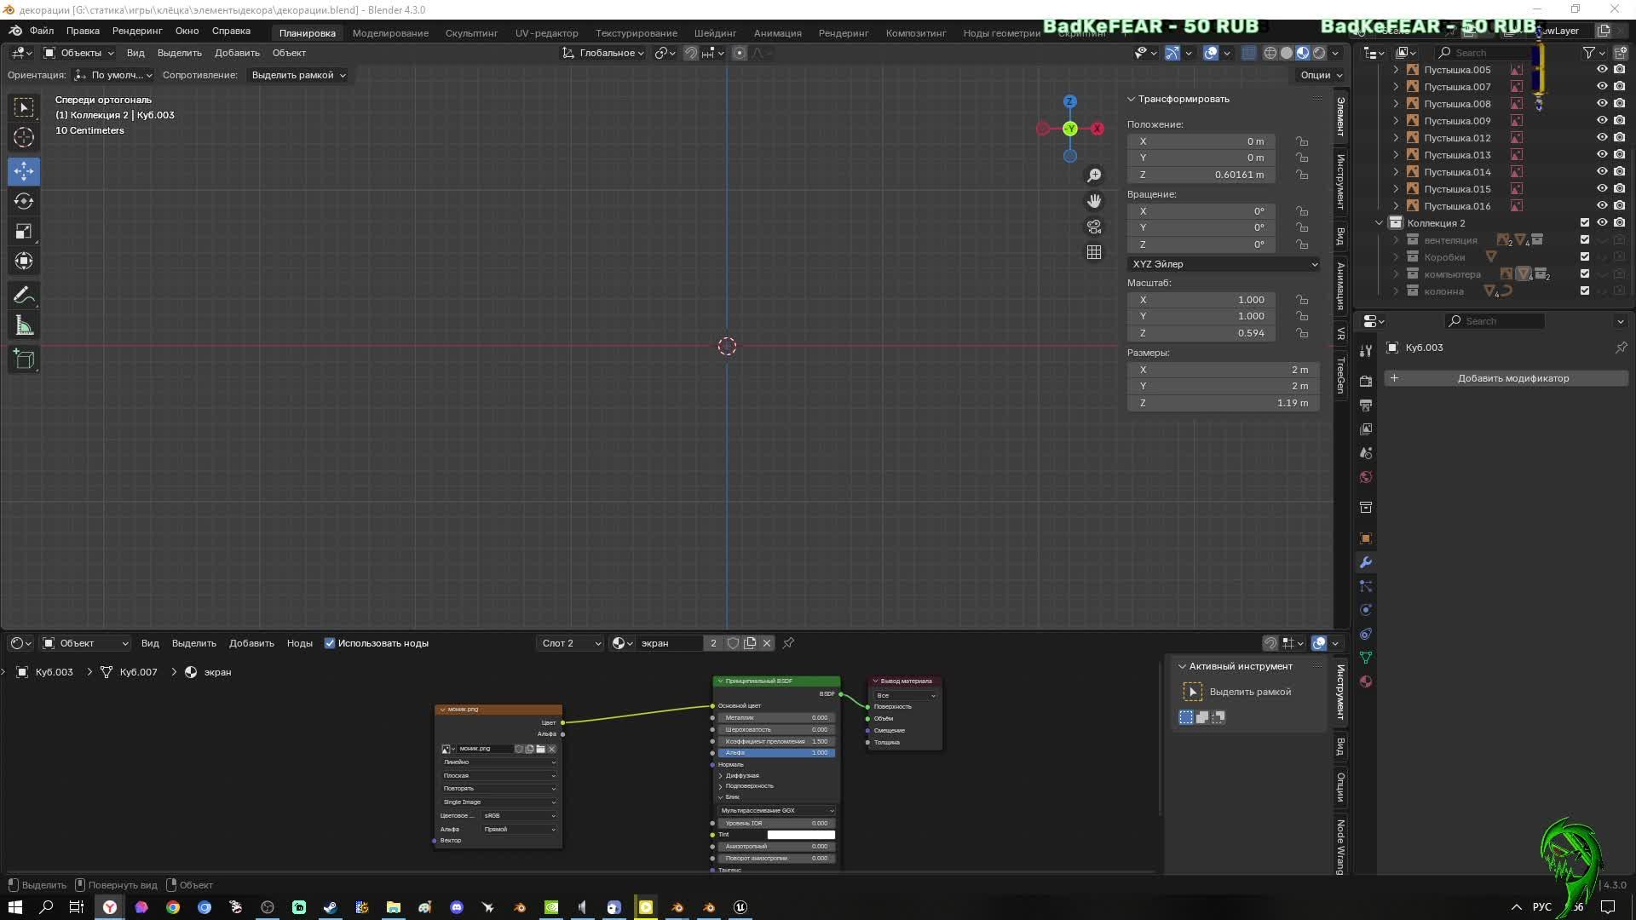The image size is (1636, 920).
Task: Open the XYZ Эйлер rotation mode dropdown
Action: click(1224, 264)
